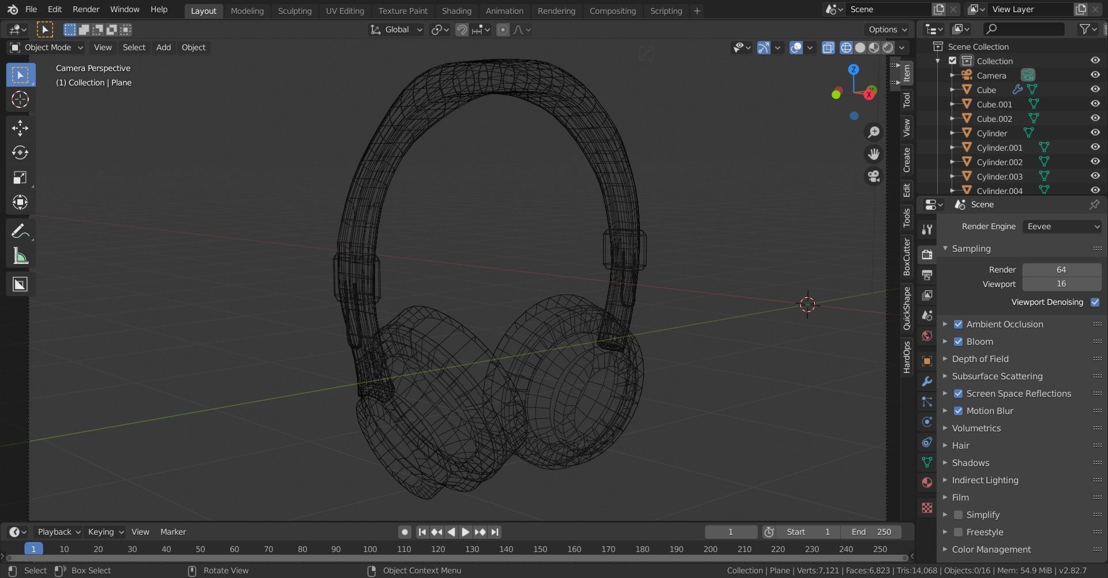
Task: Click the current frame number field
Action: pos(731,532)
